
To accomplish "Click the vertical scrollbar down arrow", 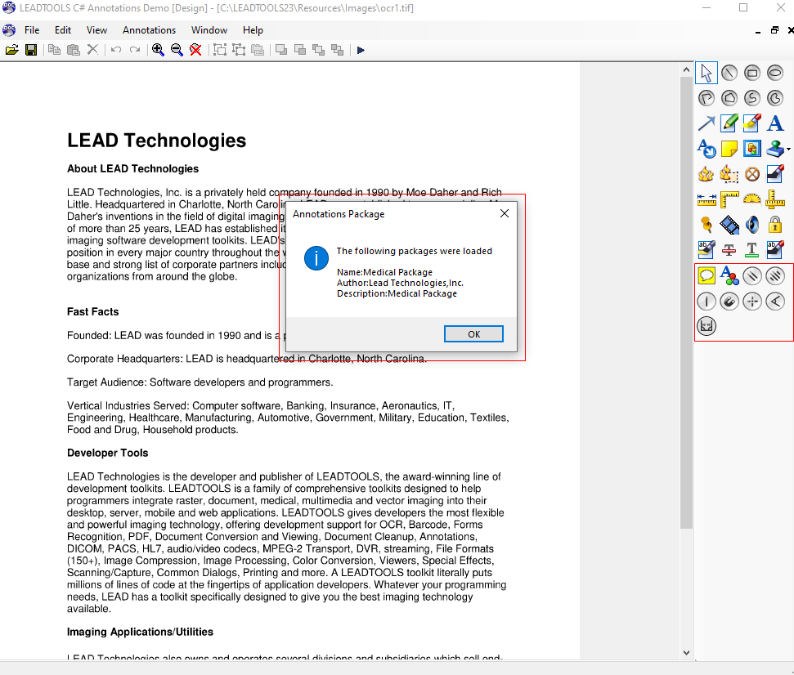I will coord(686,653).
